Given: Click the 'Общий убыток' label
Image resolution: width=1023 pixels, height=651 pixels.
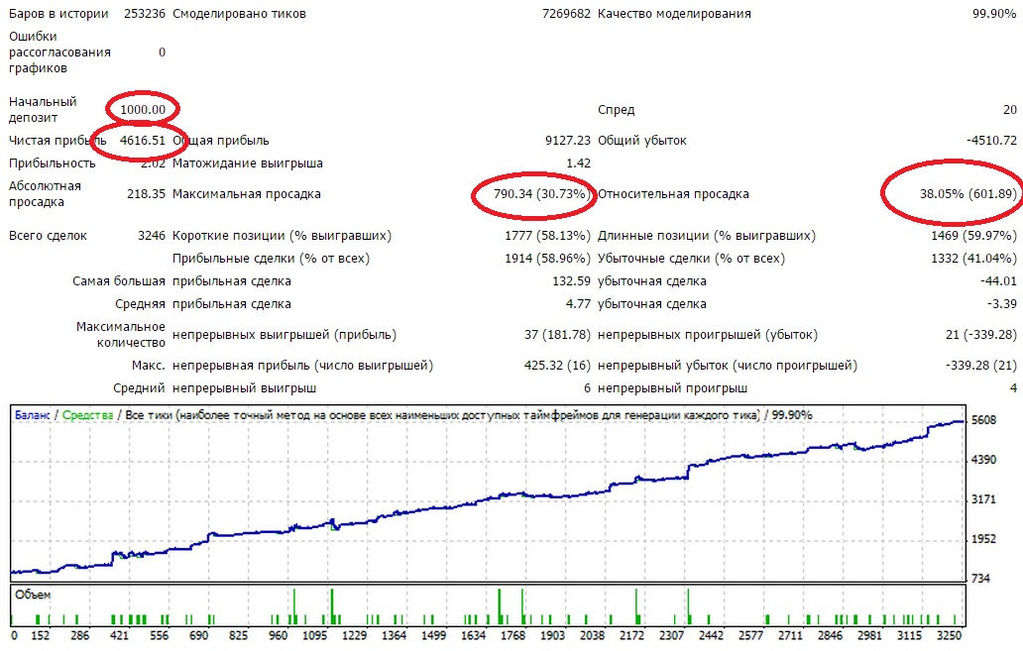Looking at the screenshot, I should [642, 141].
